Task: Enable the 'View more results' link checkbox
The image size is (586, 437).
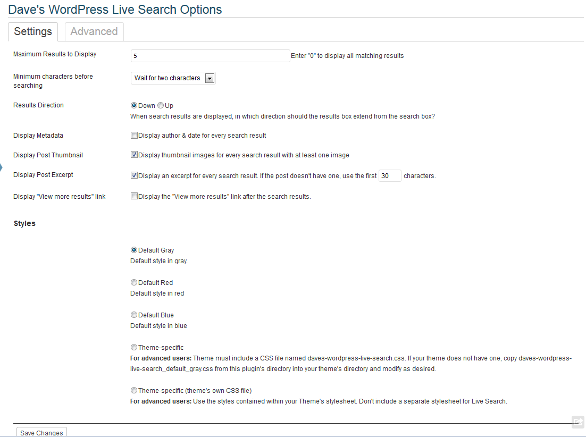Action: coord(134,196)
